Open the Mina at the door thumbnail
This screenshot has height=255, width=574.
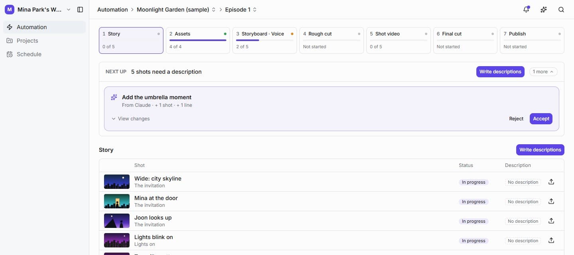(117, 201)
